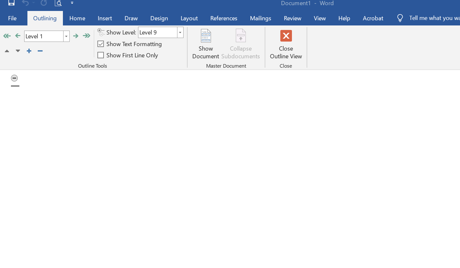Screen dimensions: 460x268
Task: Demote to body text double-right arrow
Action: pos(86,36)
